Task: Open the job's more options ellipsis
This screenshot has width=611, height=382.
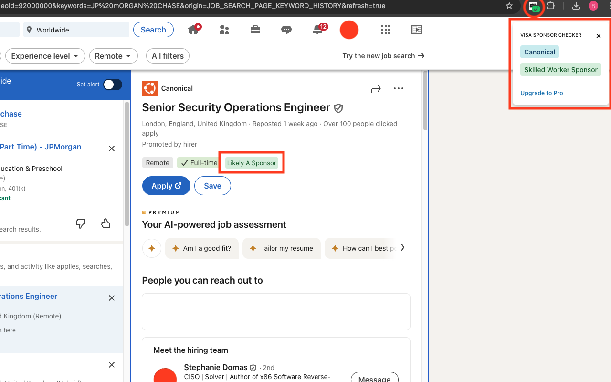Action: point(399,88)
